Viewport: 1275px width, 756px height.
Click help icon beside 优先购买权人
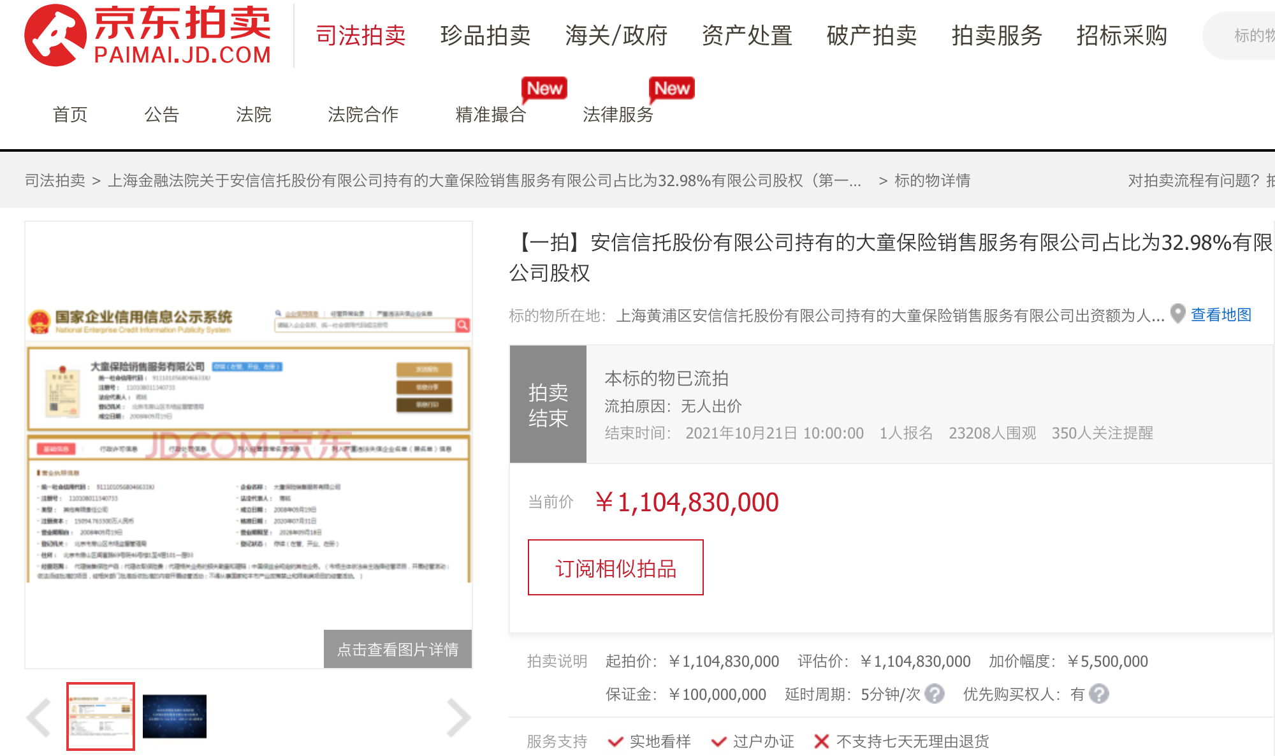[1099, 694]
